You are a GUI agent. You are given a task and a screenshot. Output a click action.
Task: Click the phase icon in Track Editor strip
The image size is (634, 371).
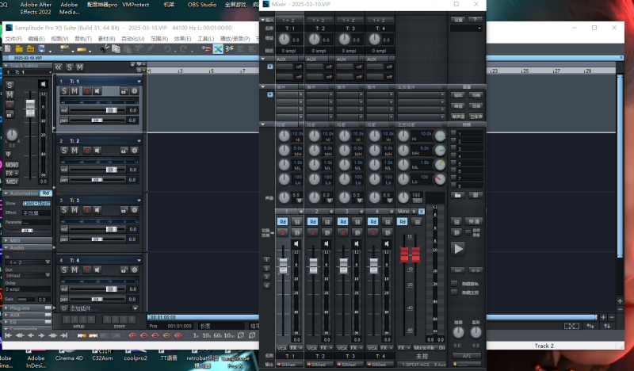click(x=8, y=154)
